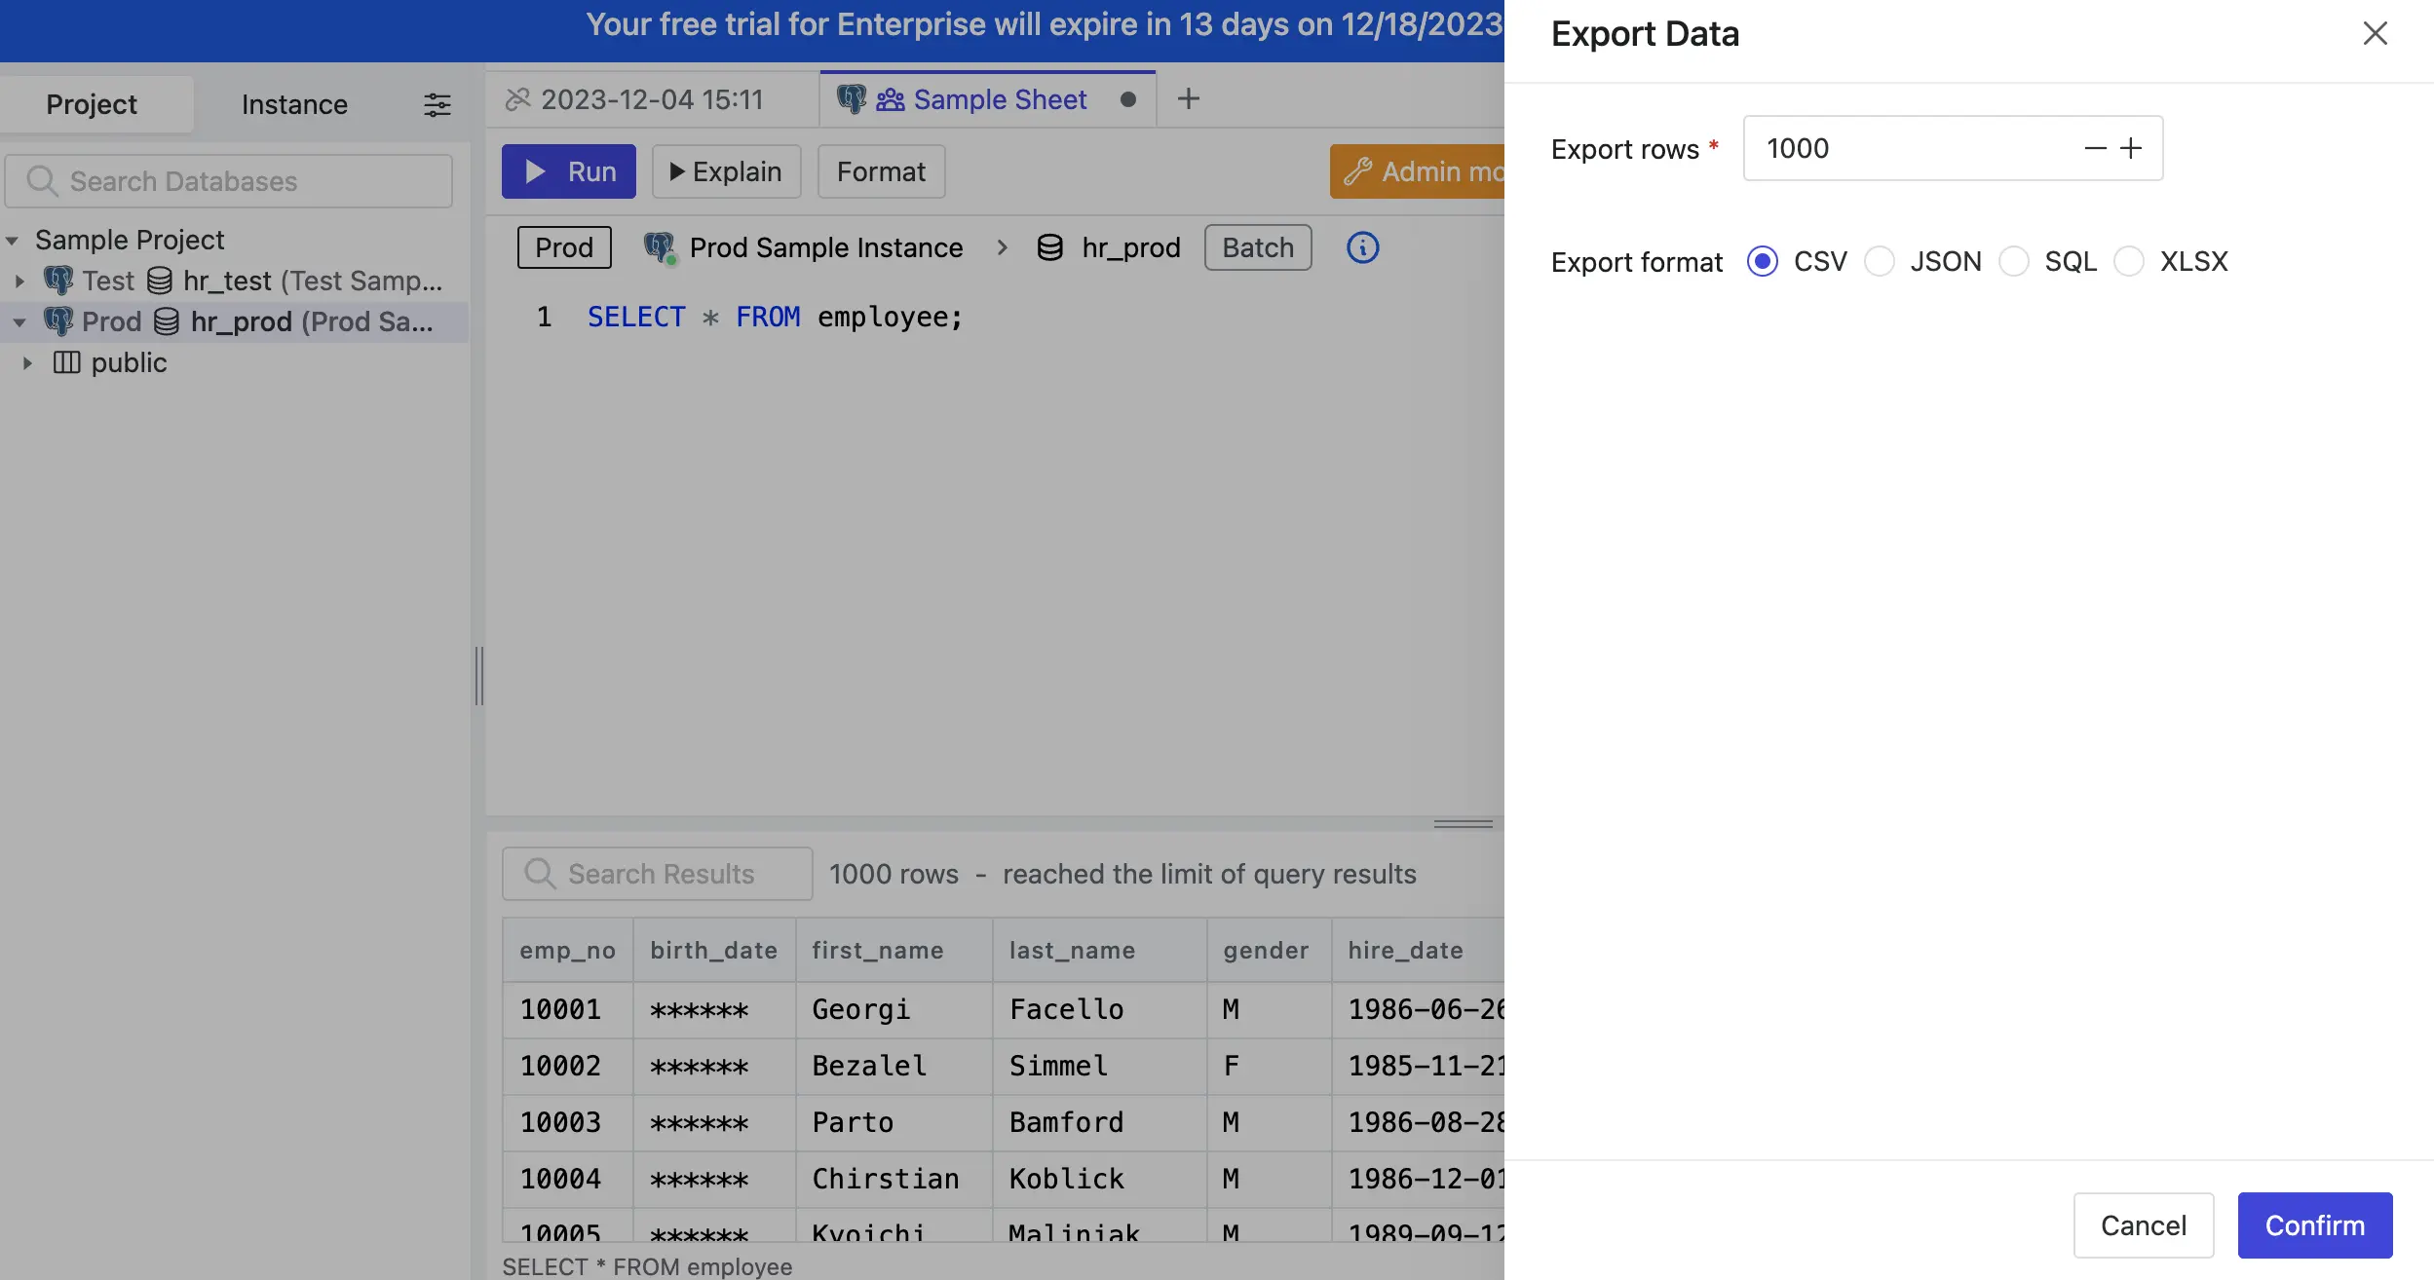The height and width of the screenshot is (1280, 2434).
Task: Open the Batch query option
Action: coord(1258,247)
